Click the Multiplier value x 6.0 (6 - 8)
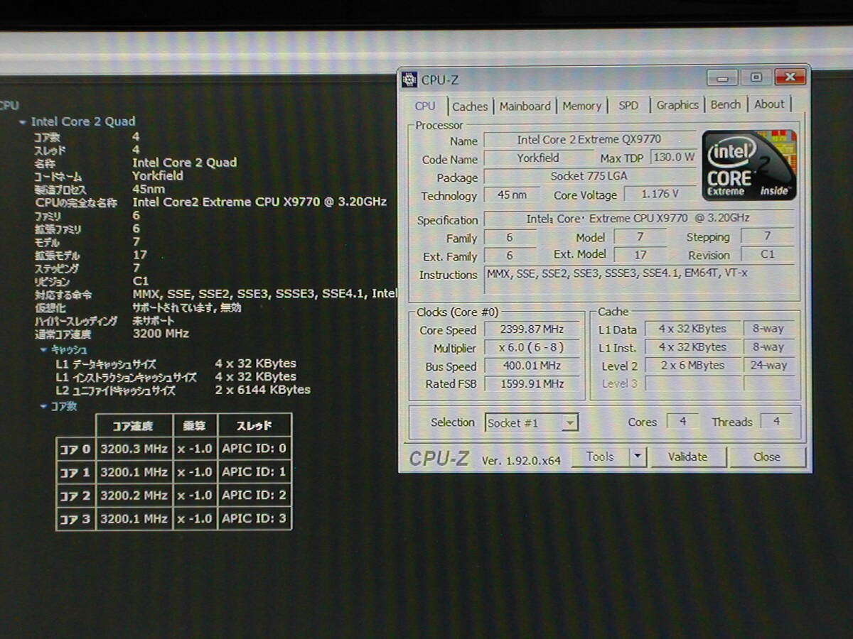This screenshot has height=639, width=853. tap(531, 348)
